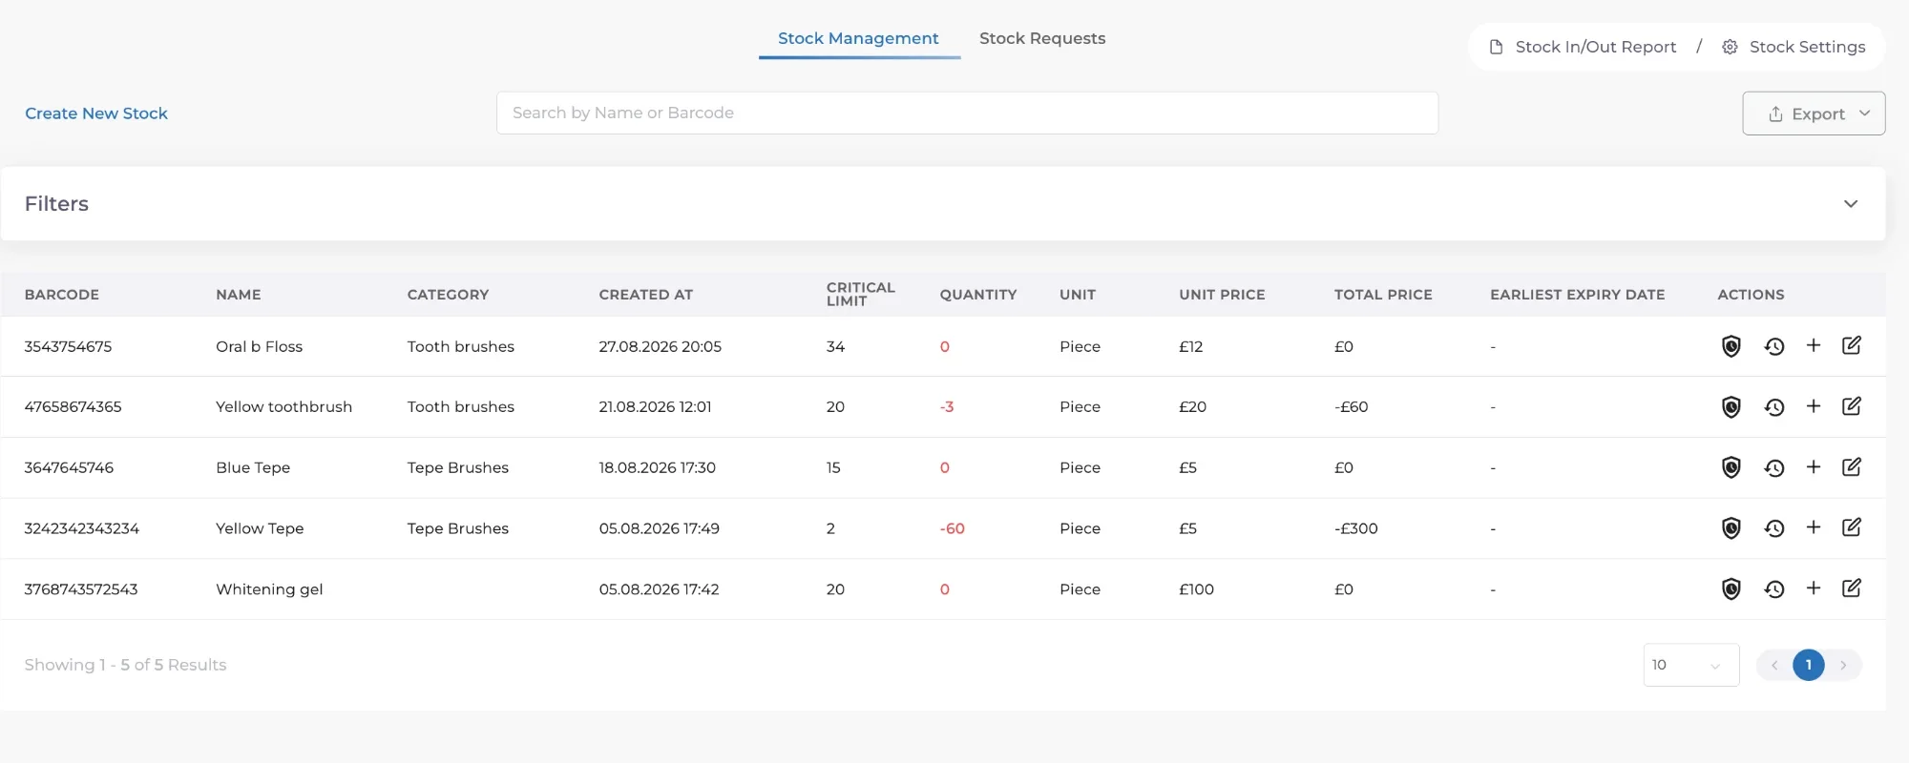Click the Earliest Expiry Date column header
Screen dimensions: 1909x763
pyautogui.click(x=1578, y=295)
